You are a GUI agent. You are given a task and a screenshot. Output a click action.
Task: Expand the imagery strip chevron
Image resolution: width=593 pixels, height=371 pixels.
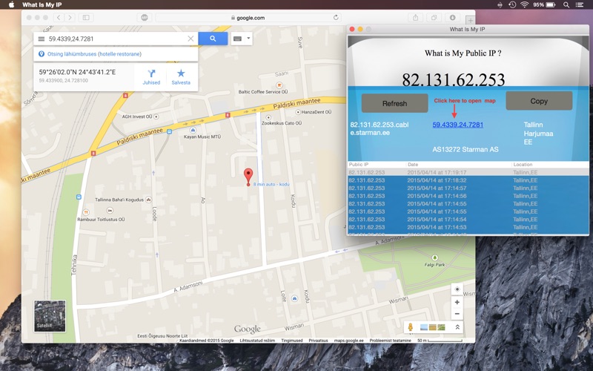457,327
